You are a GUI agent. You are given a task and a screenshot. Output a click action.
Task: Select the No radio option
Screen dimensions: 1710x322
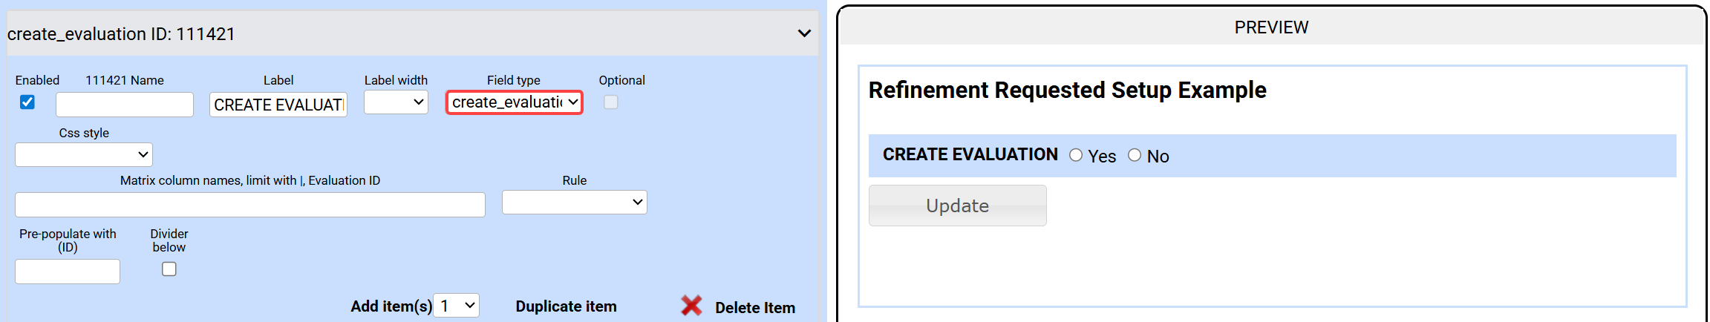(x=1135, y=155)
